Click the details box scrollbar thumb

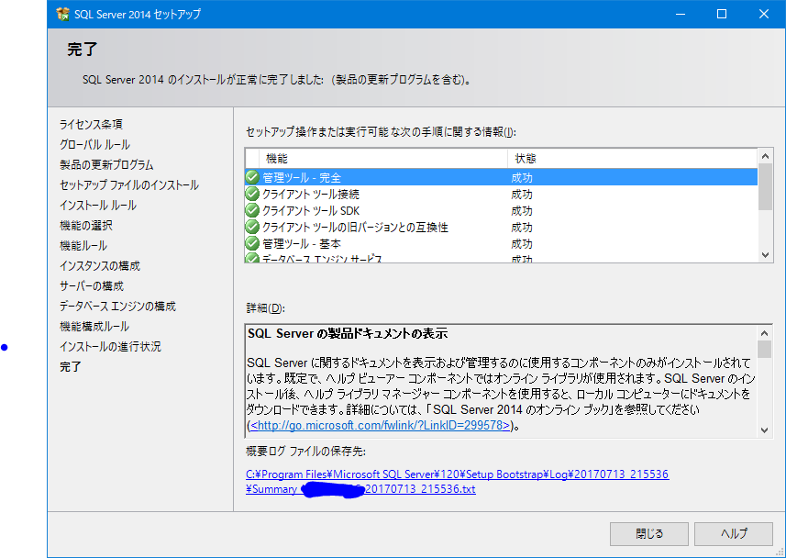point(764,350)
